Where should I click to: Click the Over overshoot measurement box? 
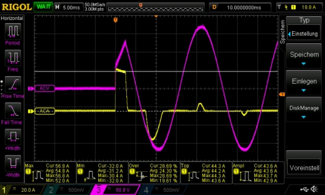click(154, 173)
